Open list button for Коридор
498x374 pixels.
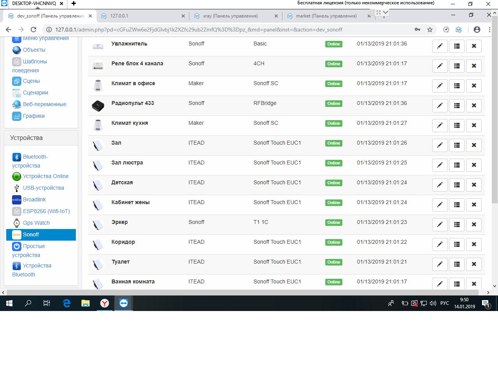tap(457, 245)
